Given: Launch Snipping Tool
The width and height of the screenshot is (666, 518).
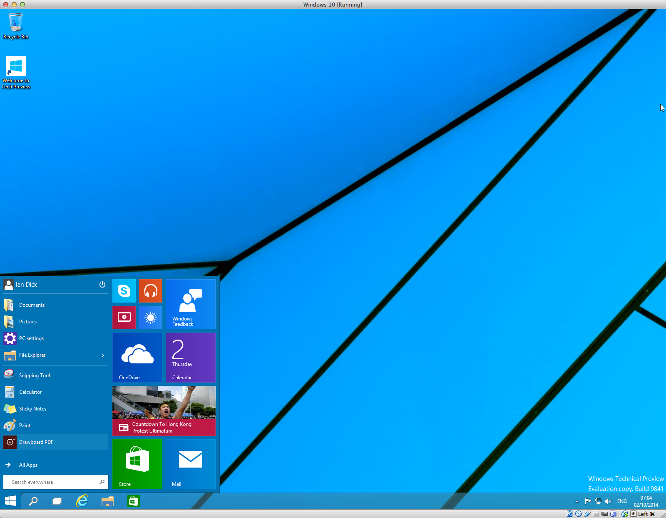Looking at the screenshot, I should (x=55, y=375).
